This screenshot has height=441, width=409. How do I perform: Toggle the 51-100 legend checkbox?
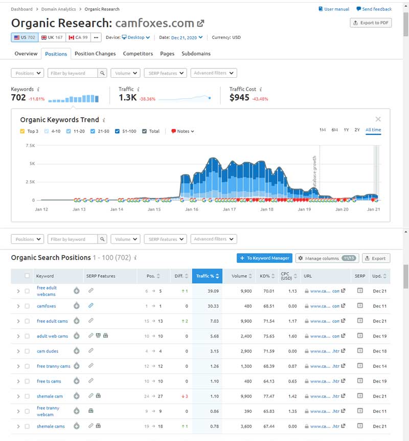pyautogui.click(x=117, y=131)
